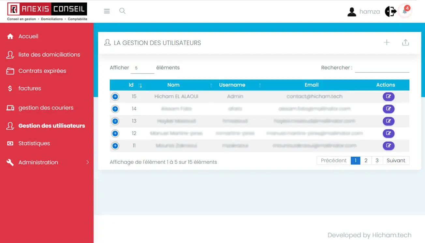
Task: Go to Statistiques in sidebar
Action: (34, 143)
